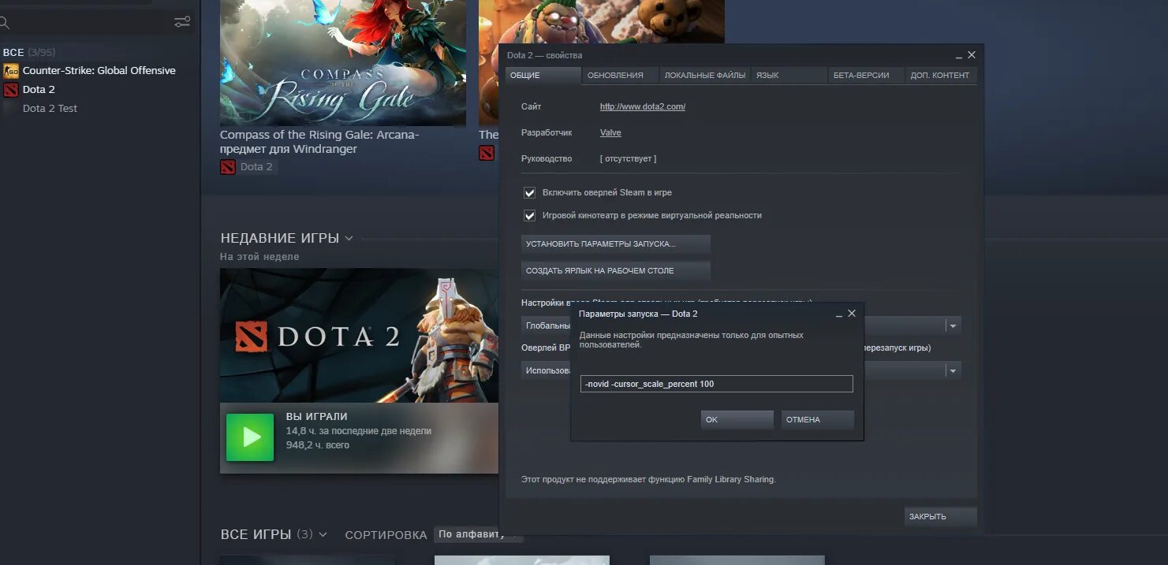Screen dimensions: 1168x565
Task: Click the library filter settings icon
Action: pyautogui.click(x=182, y=22)
